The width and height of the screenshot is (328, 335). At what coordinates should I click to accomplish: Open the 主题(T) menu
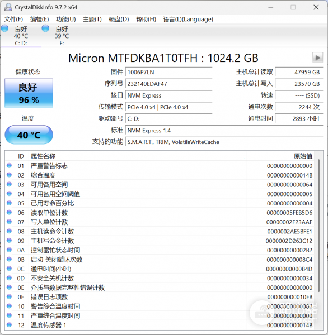(x=92, y=19)
